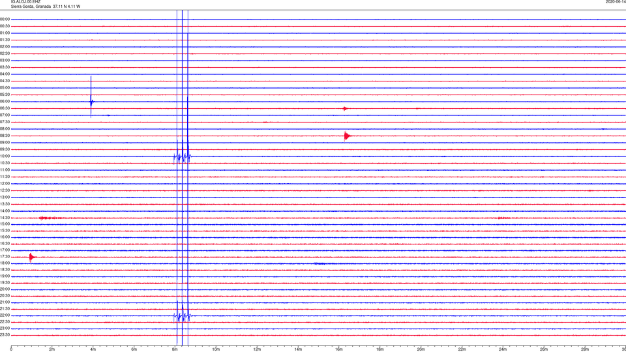The width and height of the screenshot is (626, 352).
Task: Click the 12m minute axis label
Action: [257, 349]
